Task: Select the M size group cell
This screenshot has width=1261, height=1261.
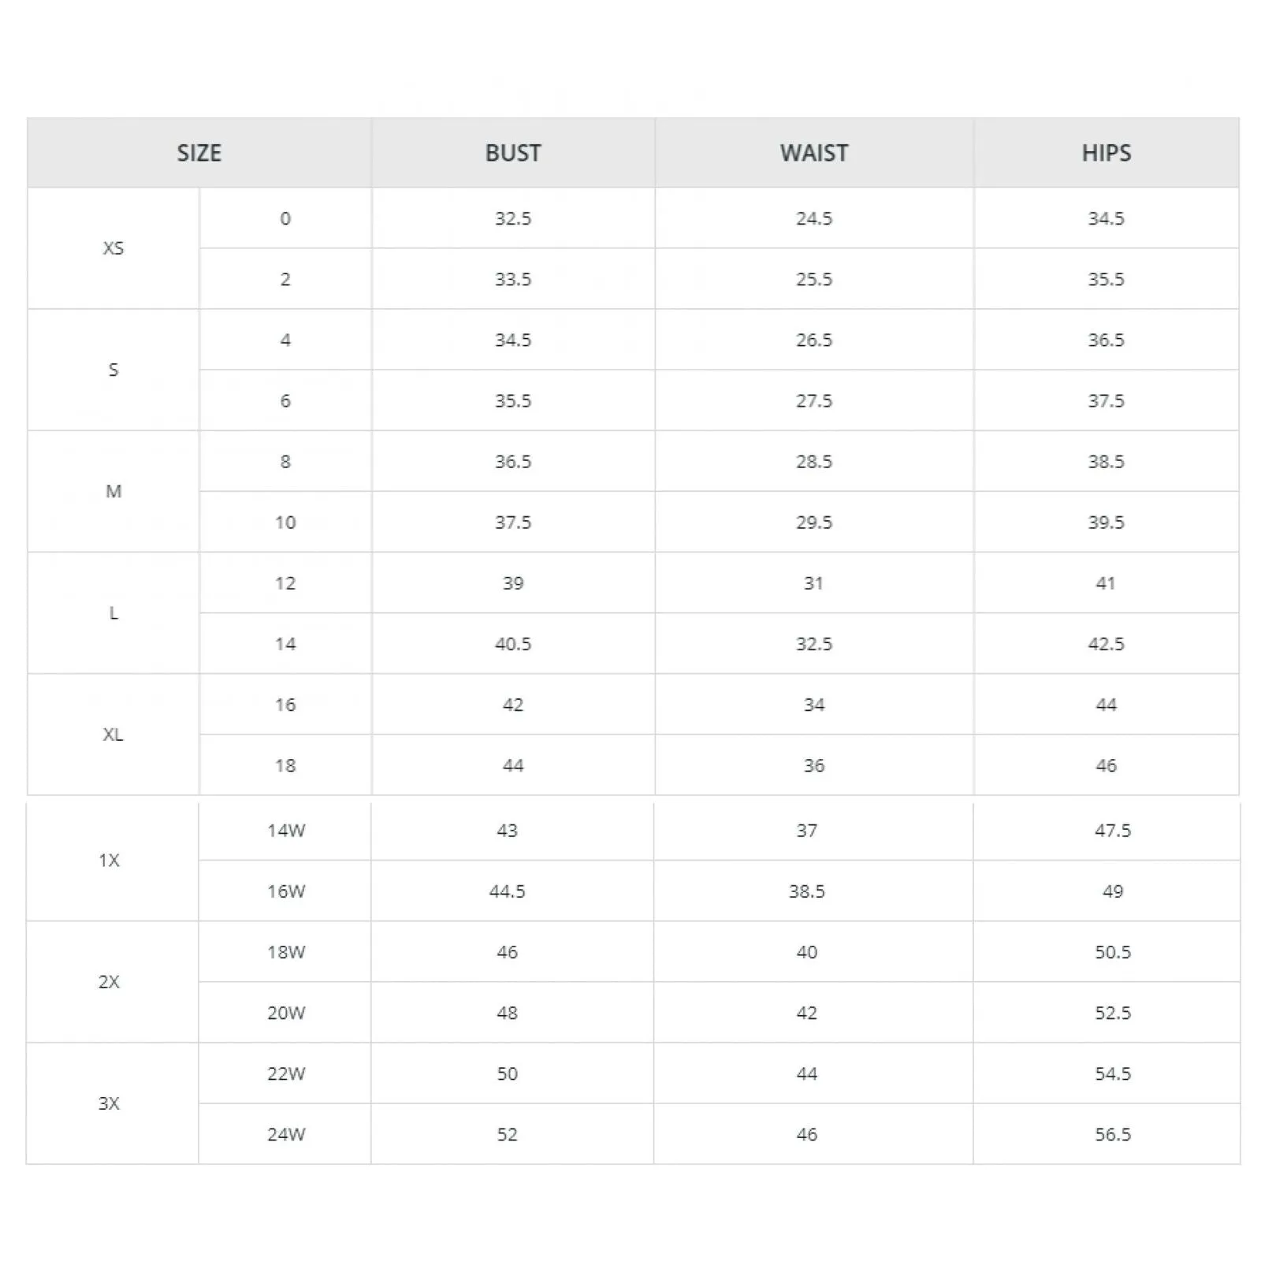Action: coord(113,491)
